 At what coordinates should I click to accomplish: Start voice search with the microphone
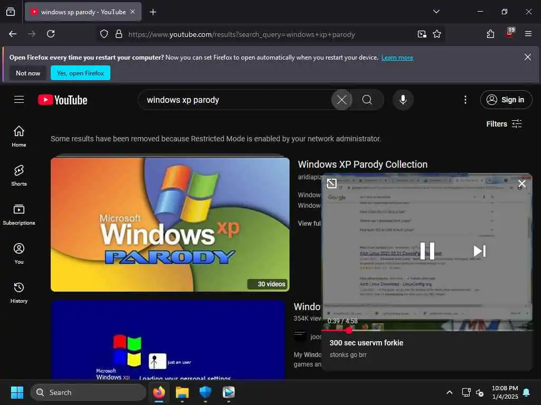coord(403,100)
